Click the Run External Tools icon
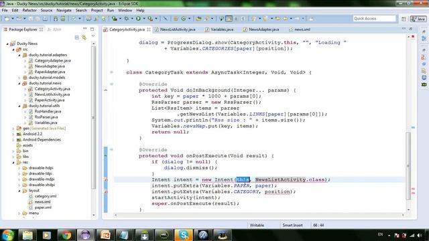Screen dimensions: 429x241 point(150,19)
